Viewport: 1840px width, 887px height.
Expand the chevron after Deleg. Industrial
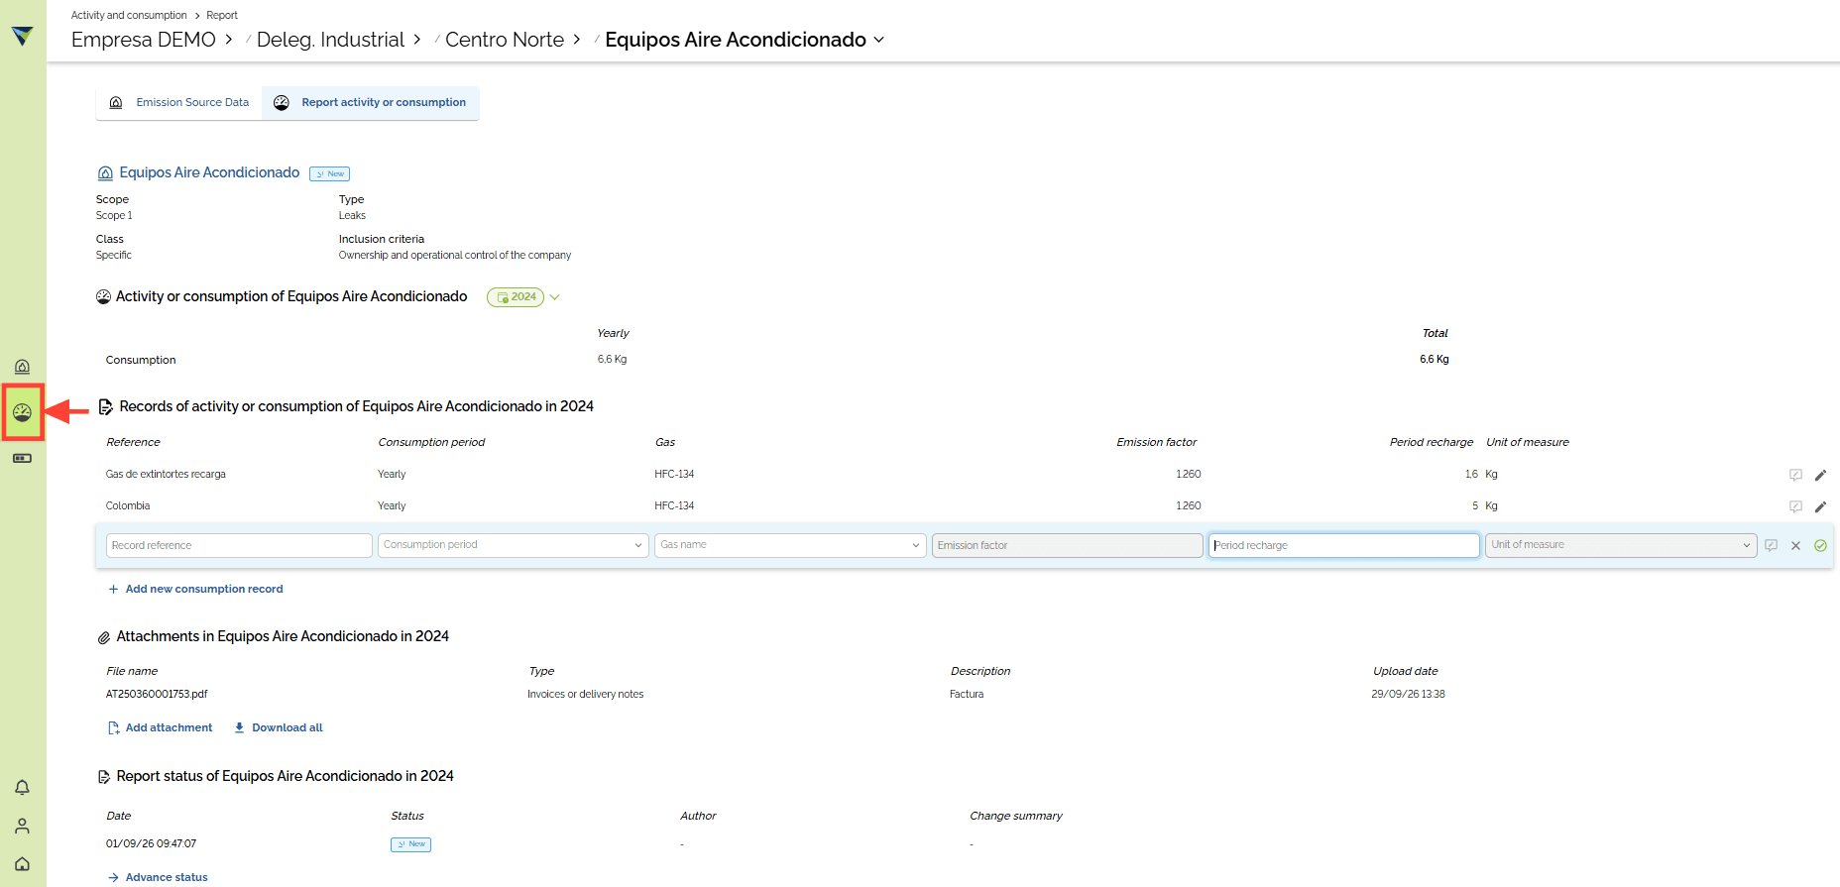point(417,40)
